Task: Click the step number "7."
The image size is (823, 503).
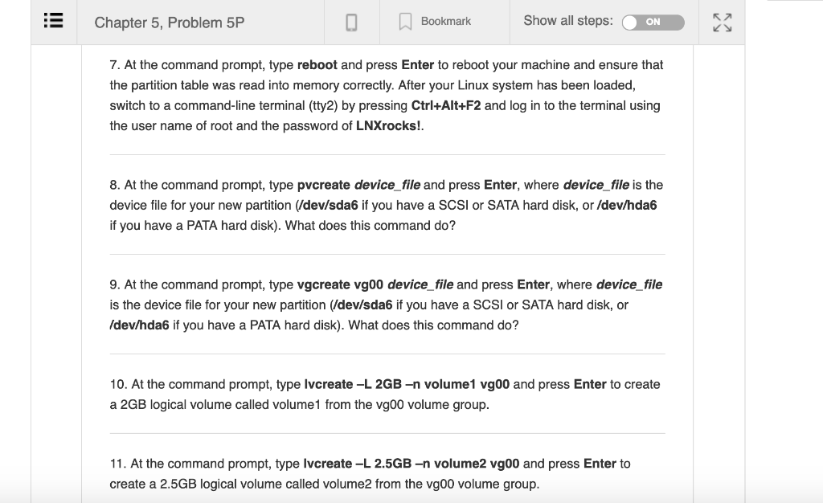Action: point(114,64)
